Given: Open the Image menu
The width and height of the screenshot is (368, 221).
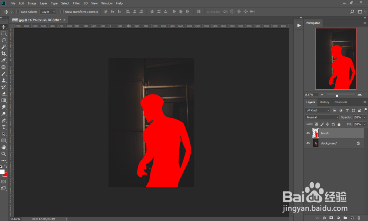Looking at the screenshot, I should 32,3.
